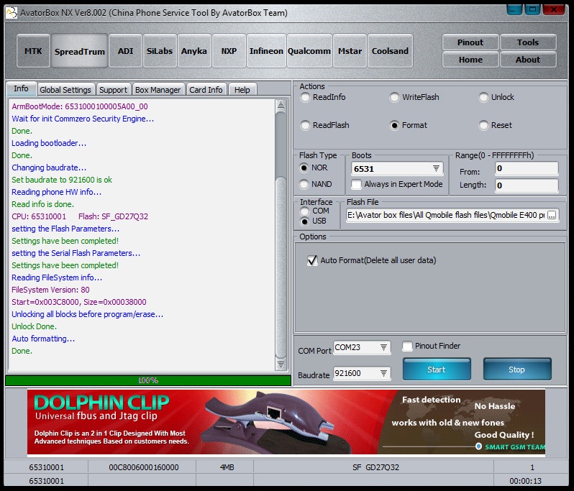Set interface to USB

click(313, 221)
